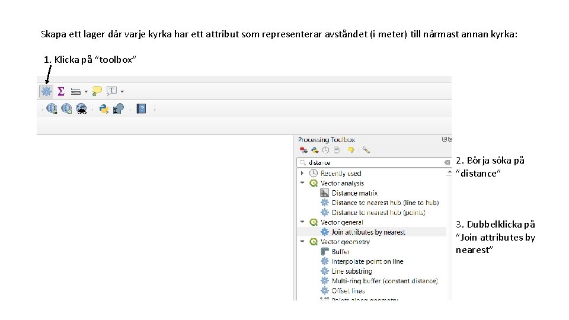The width and height of the screenshot is (569, 320).
Task: Select the Distance matrix algorithm
Action: tap(354, 193)
